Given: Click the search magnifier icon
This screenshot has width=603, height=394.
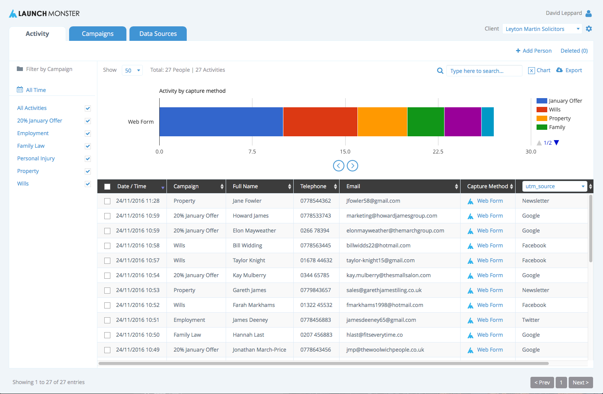Looking at the screenshot, I should coord(440,71).
